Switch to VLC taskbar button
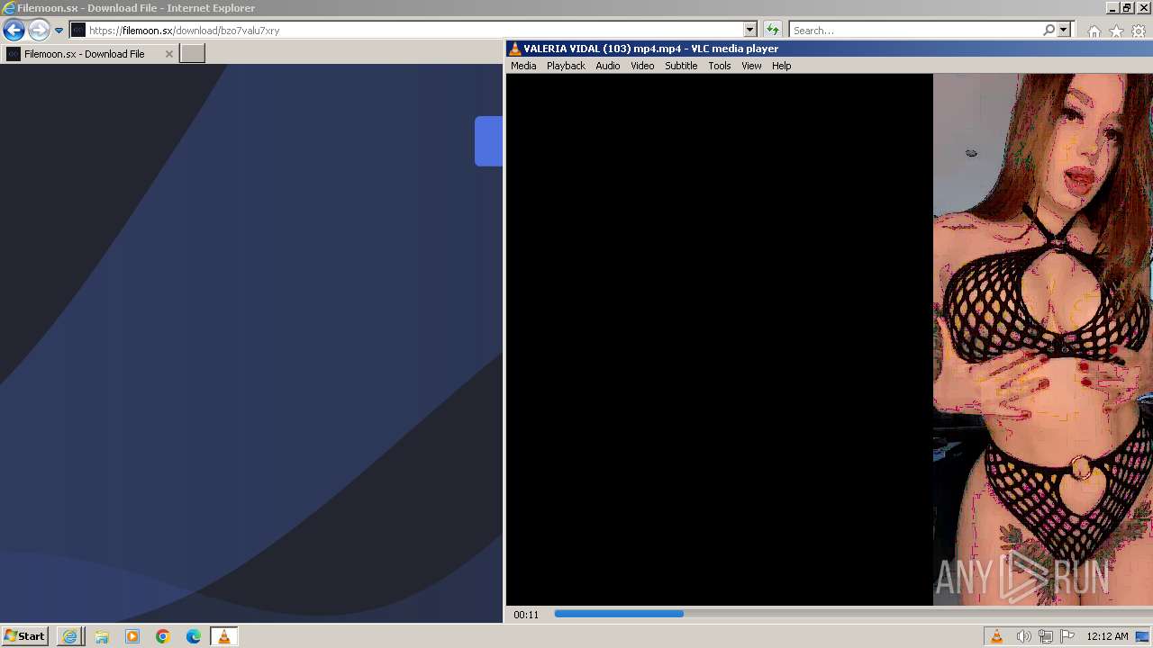The height and width of the screenshot is (648, 1153). pos(223,636)
